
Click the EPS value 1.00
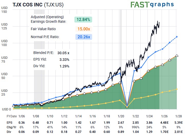click(64, 123)
